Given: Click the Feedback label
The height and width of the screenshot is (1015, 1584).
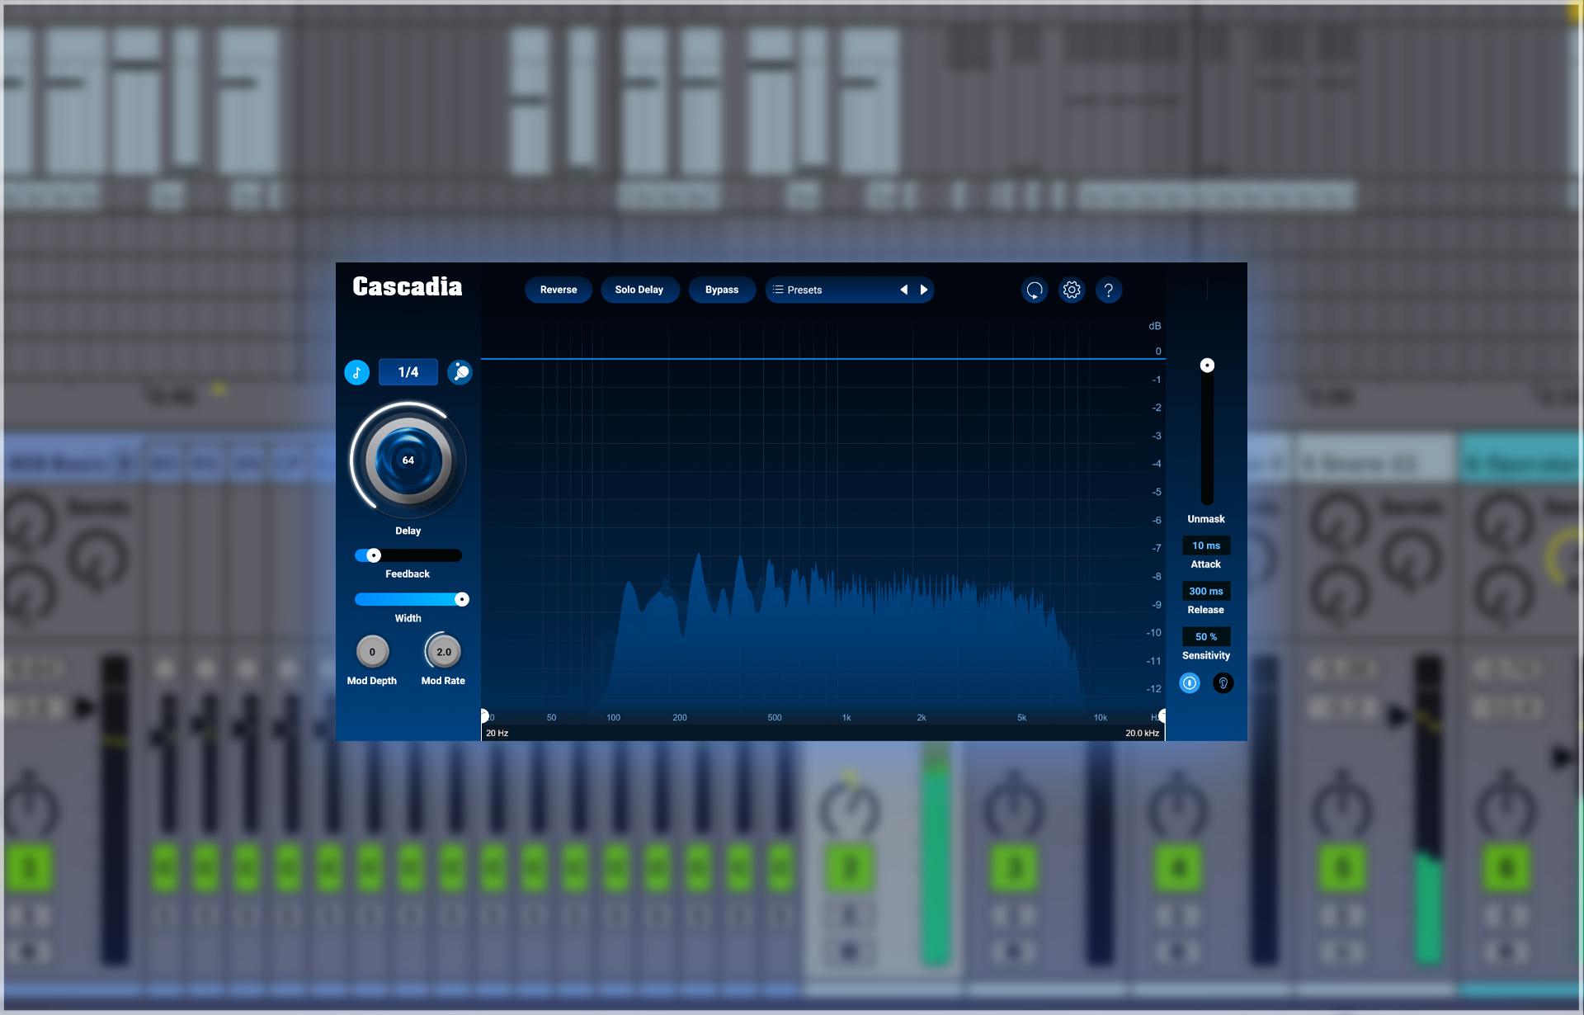Looking at the screenshot, I should [408, 574].
